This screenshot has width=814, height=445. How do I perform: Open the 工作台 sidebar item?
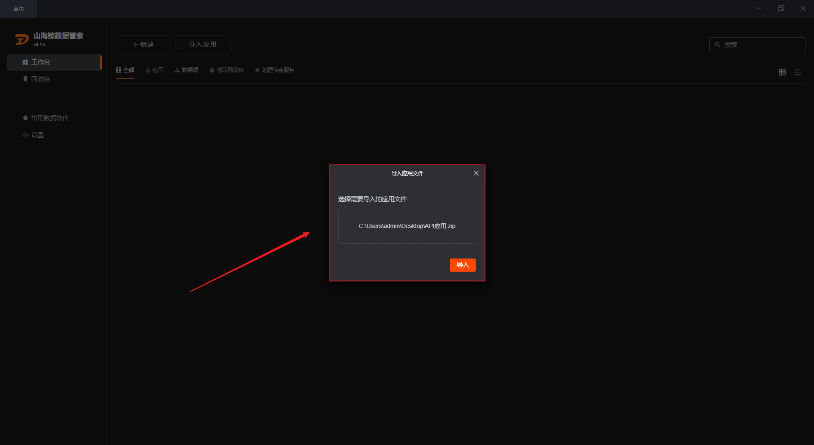click(x=54, y=62)
